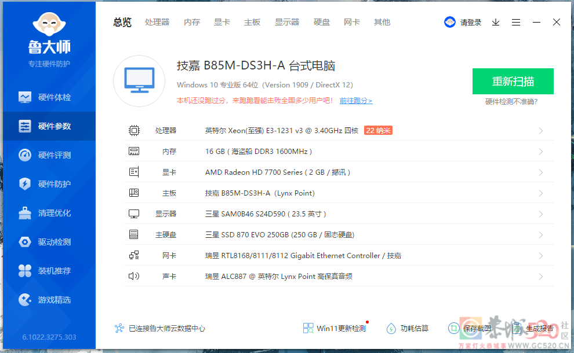This screenshot has height=353, width=574.
Task: Click 三星 SSD 870 EVO 250GB text
Action: tap(279, 234)
